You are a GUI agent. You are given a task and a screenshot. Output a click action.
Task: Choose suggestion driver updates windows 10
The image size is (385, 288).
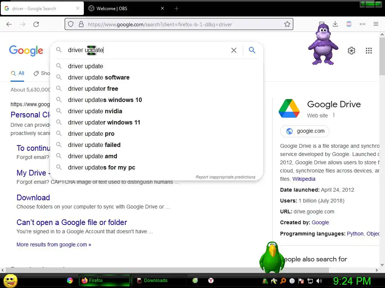[157, 100]
